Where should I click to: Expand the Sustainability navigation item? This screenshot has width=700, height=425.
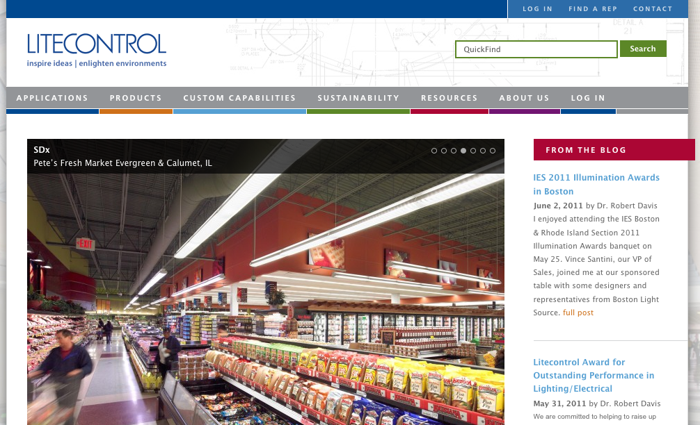358,98
